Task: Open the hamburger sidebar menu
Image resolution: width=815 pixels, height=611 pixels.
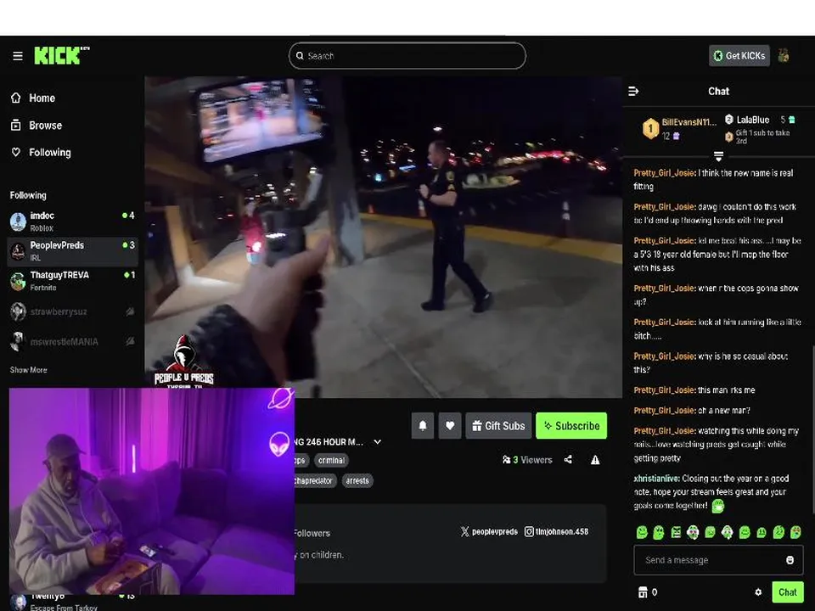Action: (x=18, y=56)
